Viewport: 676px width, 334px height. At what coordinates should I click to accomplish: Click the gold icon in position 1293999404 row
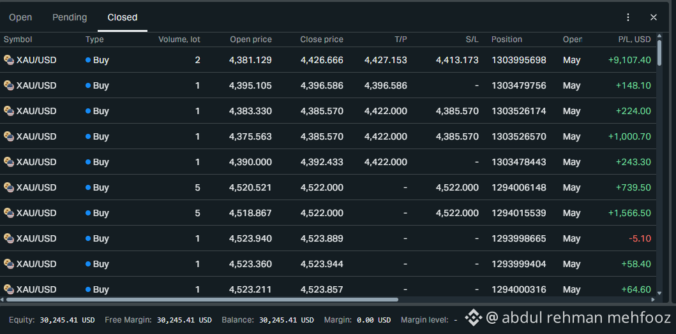point(9,264)
